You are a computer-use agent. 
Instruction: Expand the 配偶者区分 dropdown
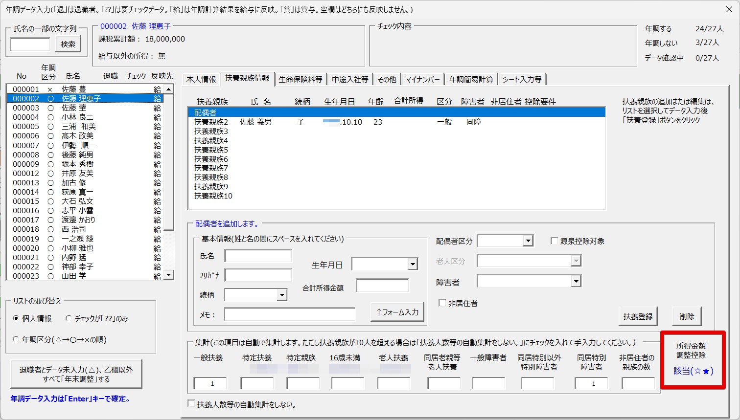(x=528, y=241)
